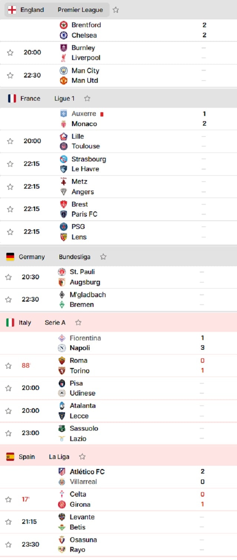Open the Fiorentina vs Napoli result
This screenshot has height=560, width=237.
[x=118, y=343]
